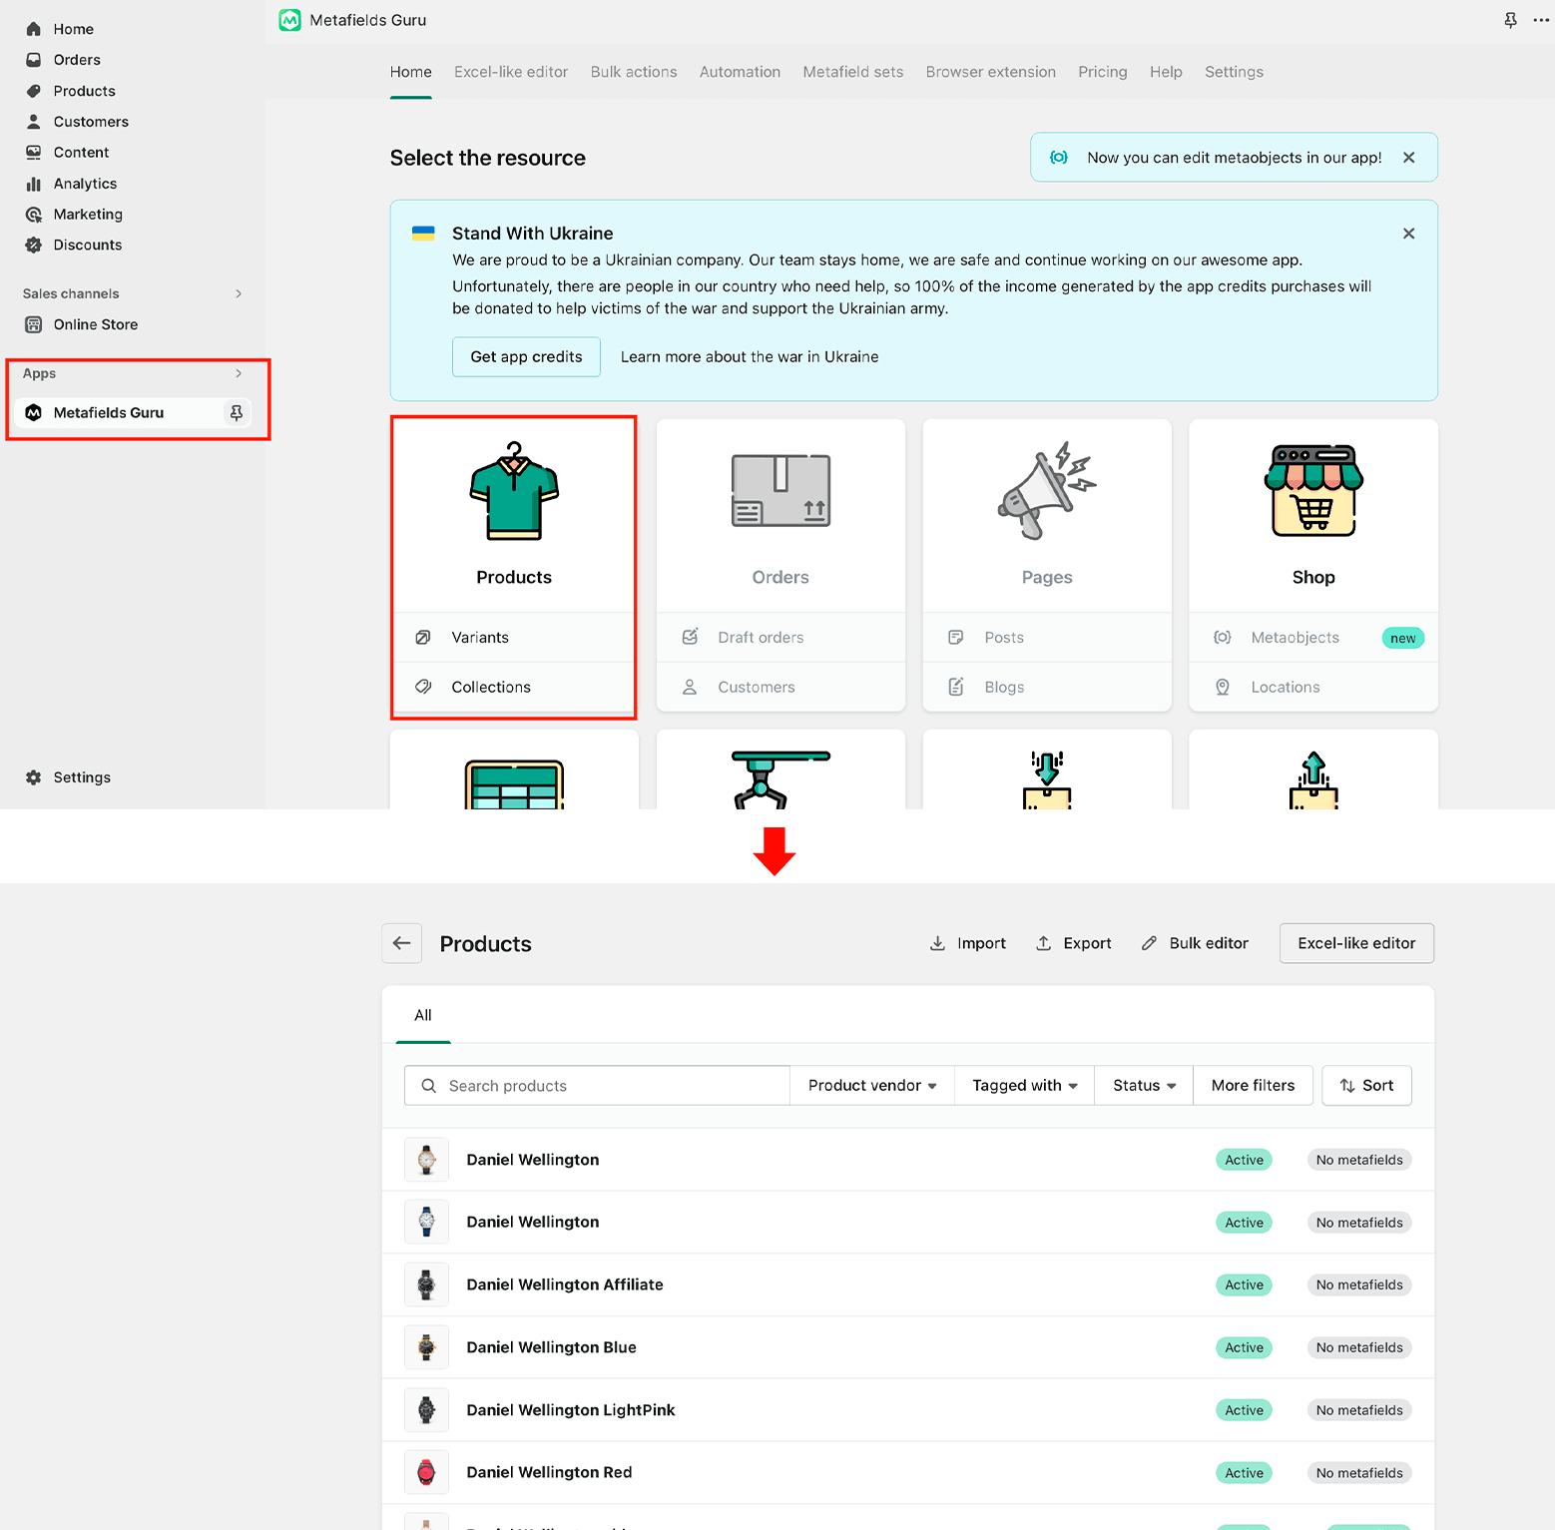Dismiss the metaobjects notification

pyautogui.click(x=1408, y=158)
